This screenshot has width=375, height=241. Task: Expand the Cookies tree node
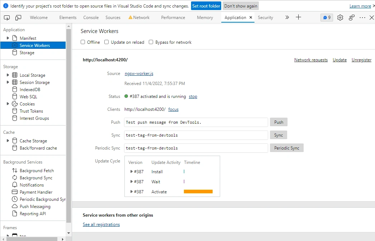8,104
